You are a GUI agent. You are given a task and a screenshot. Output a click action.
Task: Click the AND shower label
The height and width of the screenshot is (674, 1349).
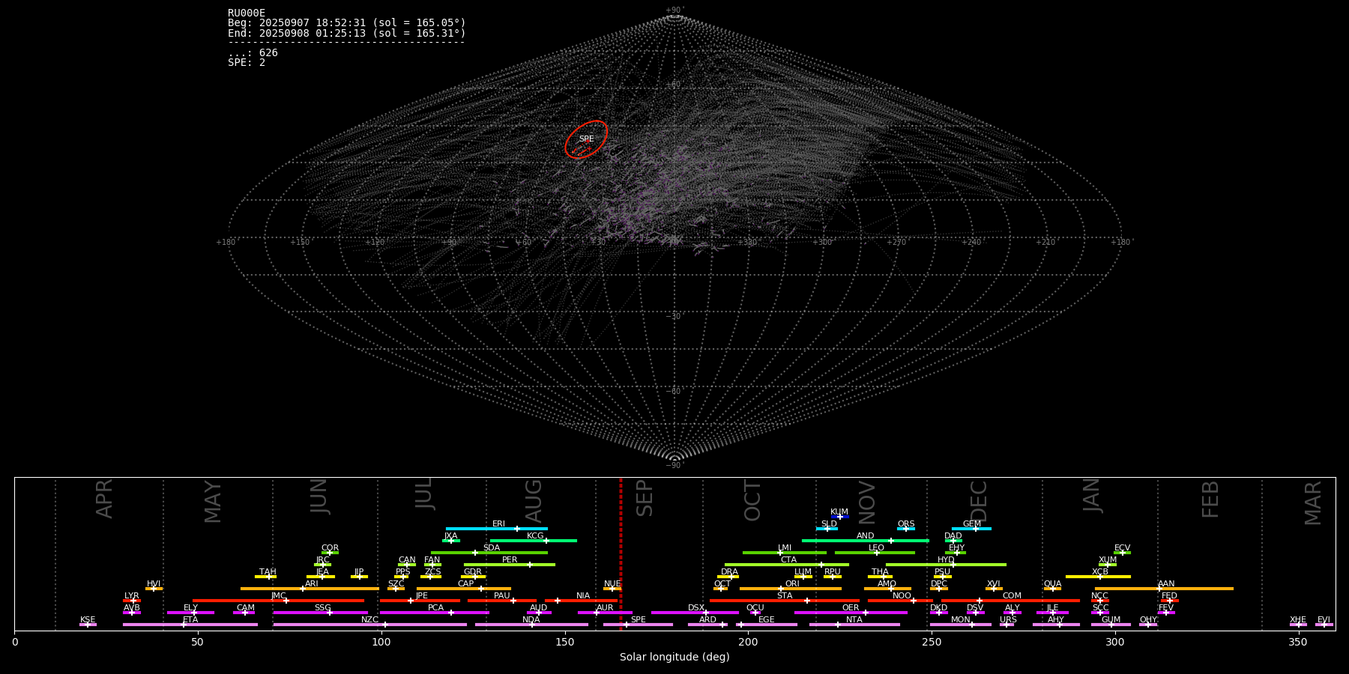866,535
